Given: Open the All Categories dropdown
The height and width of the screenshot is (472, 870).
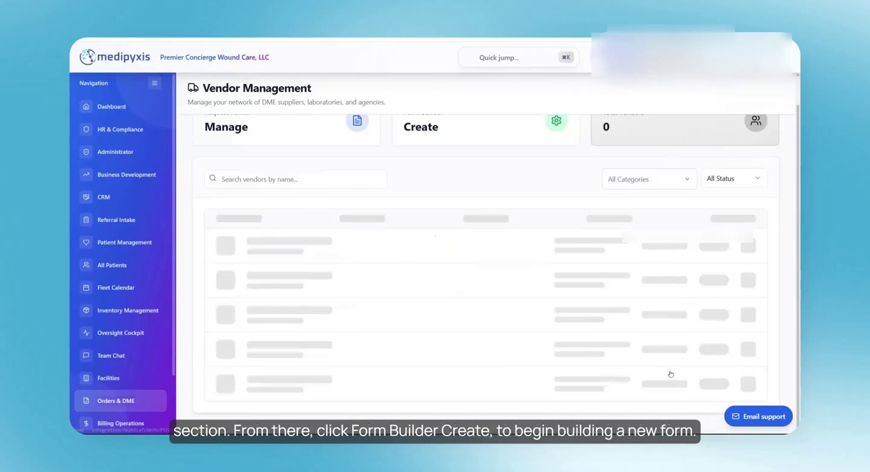Looking at the screenshot, I should tap(649, 179).
